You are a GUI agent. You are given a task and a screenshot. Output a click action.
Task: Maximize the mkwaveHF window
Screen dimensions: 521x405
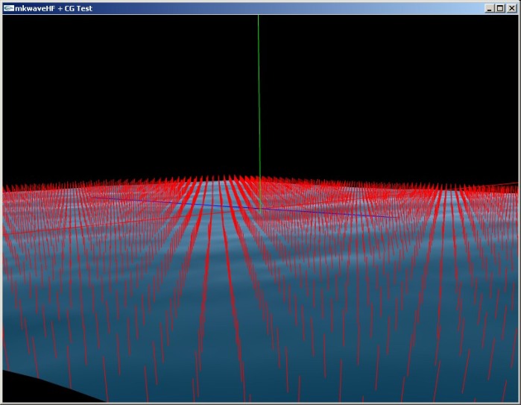point(499,7)
